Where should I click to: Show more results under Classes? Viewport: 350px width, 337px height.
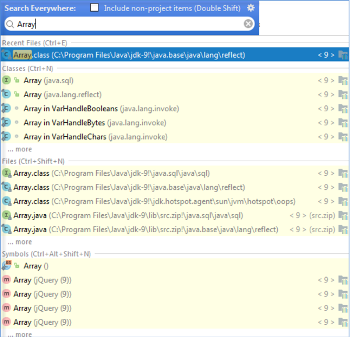pos(20,149)
